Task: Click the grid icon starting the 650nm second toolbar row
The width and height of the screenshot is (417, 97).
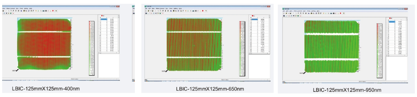Action: (x=146, y=13)
